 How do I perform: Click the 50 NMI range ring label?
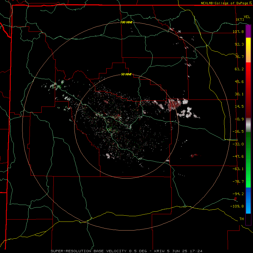pyautogui.click(x=126, y=74)
